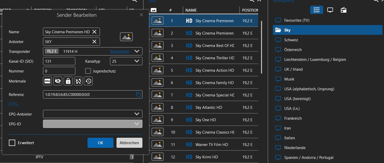Confirm the dialog with the OK button

point(100,143)
